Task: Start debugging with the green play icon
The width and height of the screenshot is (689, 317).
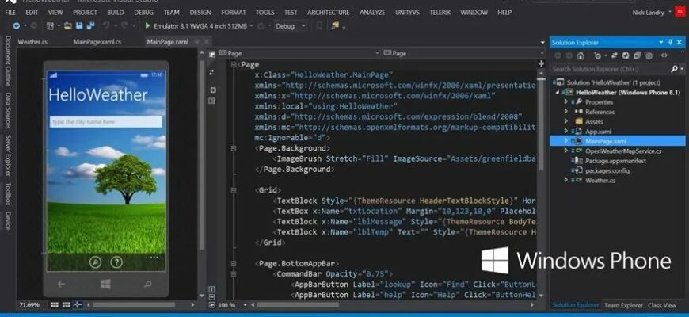Action: click(x=147, y=26)
